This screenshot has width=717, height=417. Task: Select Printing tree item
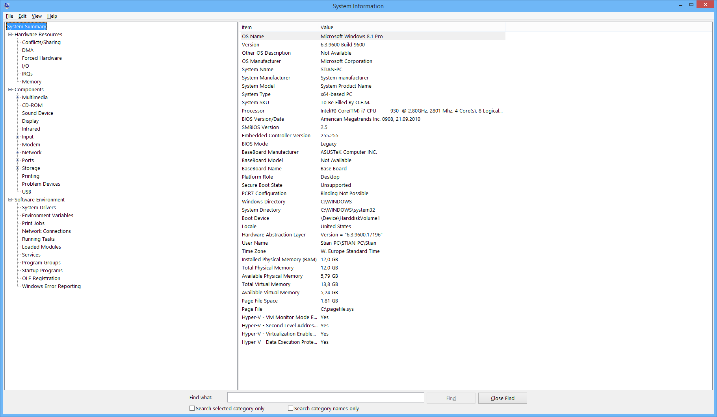click(31, 176)
